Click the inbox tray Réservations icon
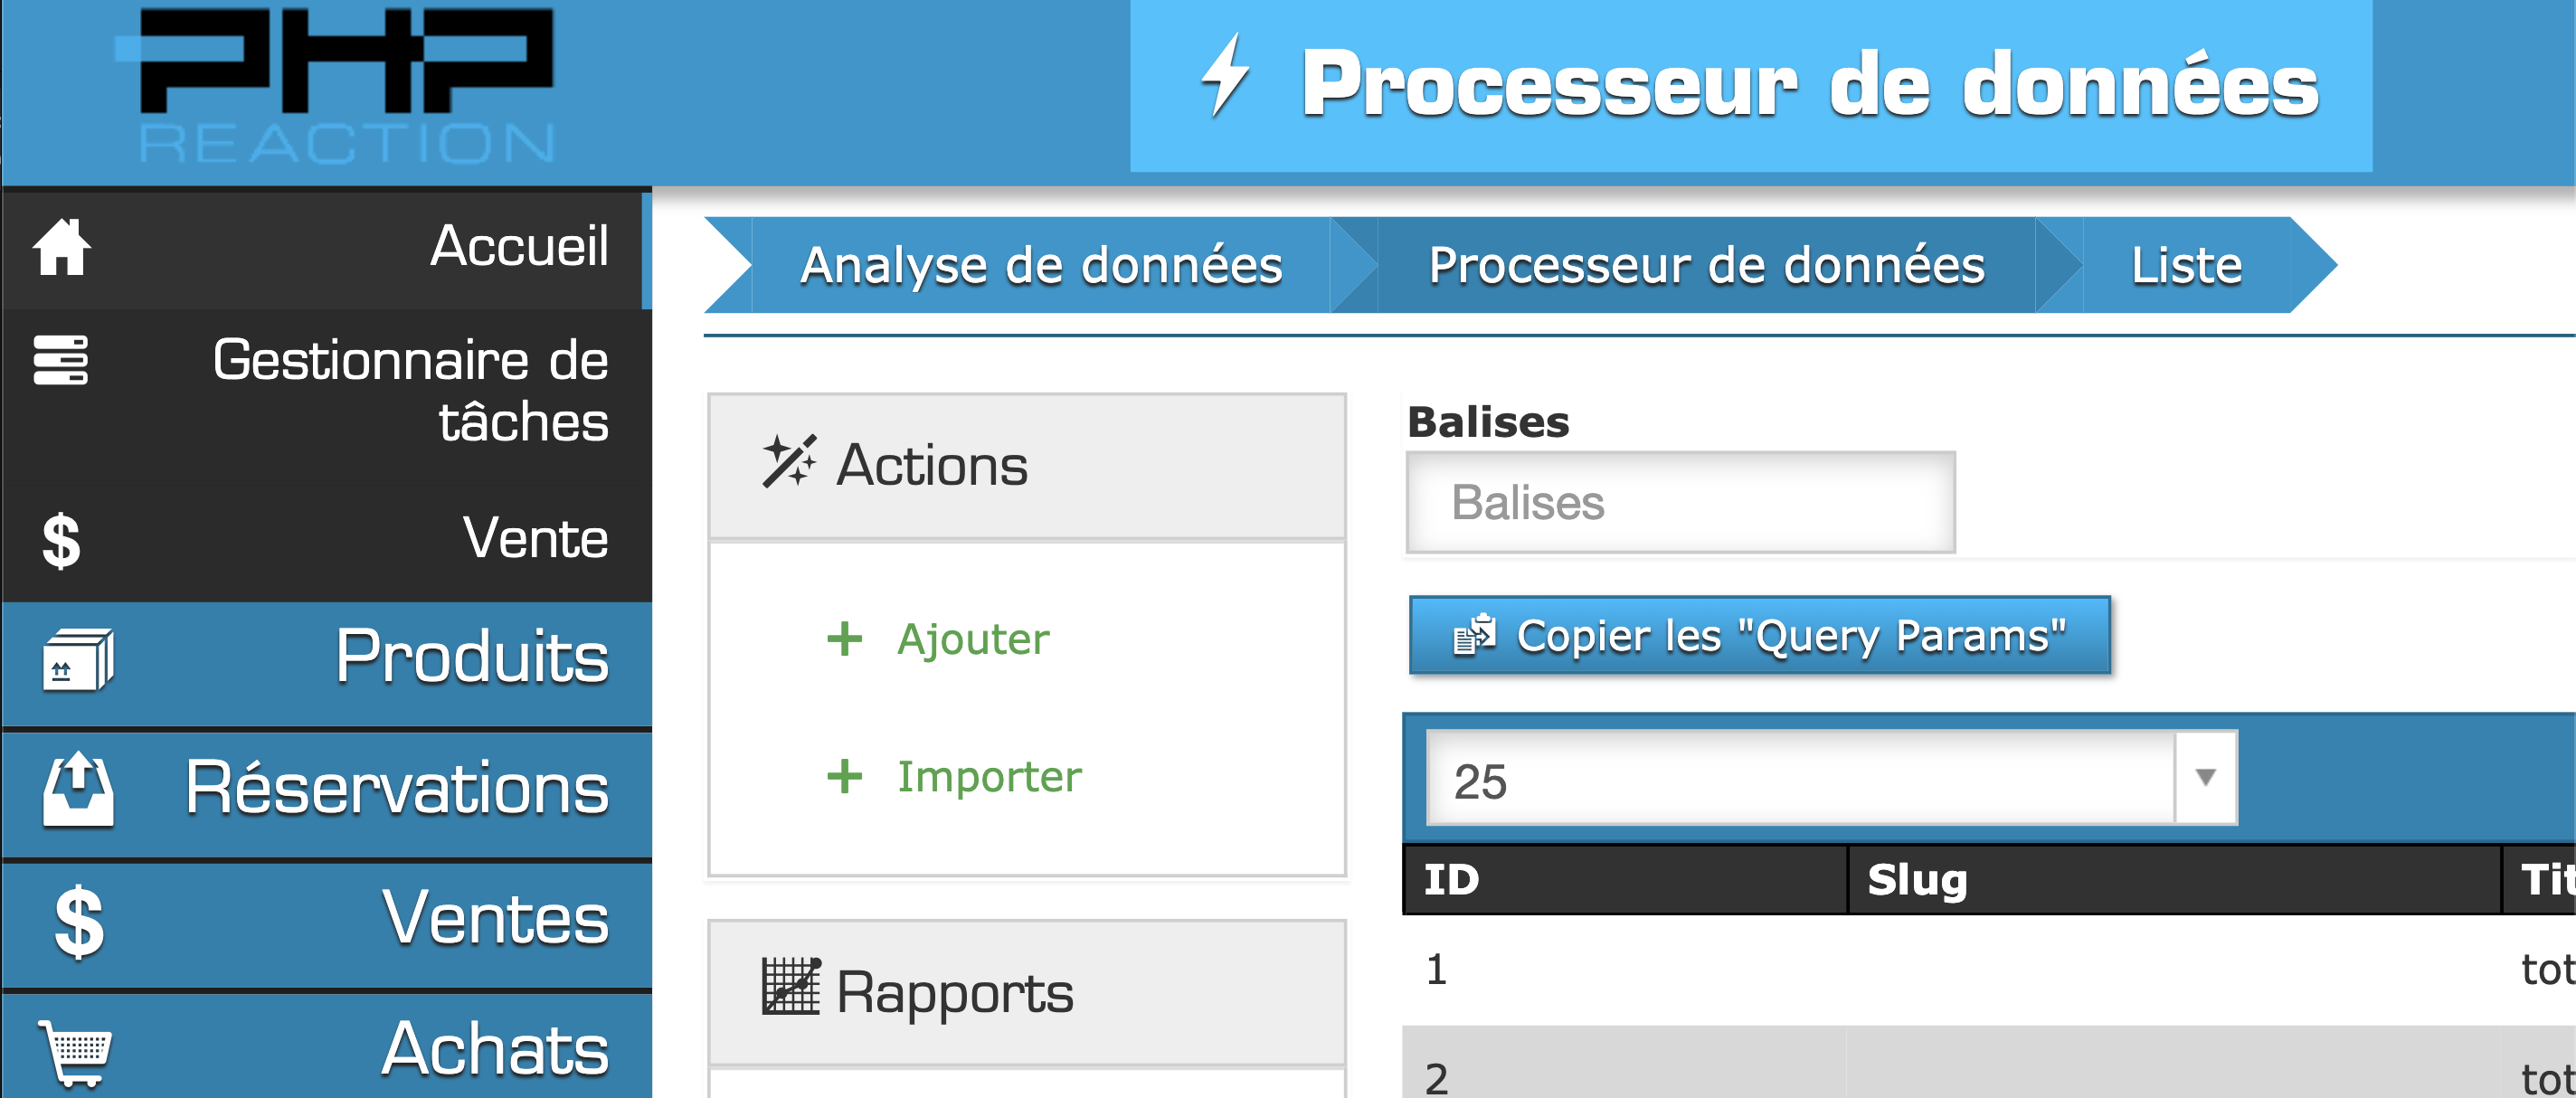 [78, 790]
